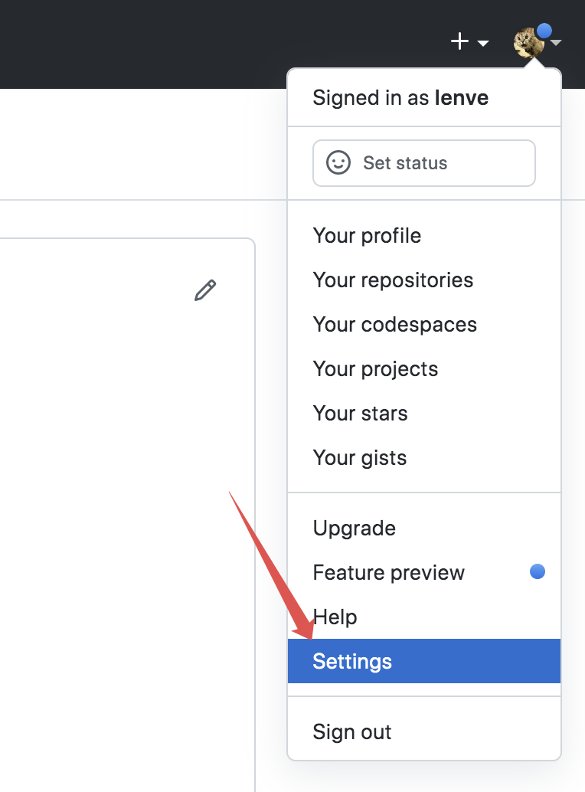
Task: Click the Upgrade menu option
Action: click(x=354, y=529)
